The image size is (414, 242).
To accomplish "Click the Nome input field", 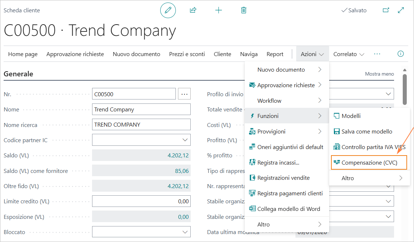I will 141,109.
